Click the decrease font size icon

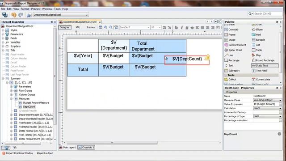click(x=169, y=27)
